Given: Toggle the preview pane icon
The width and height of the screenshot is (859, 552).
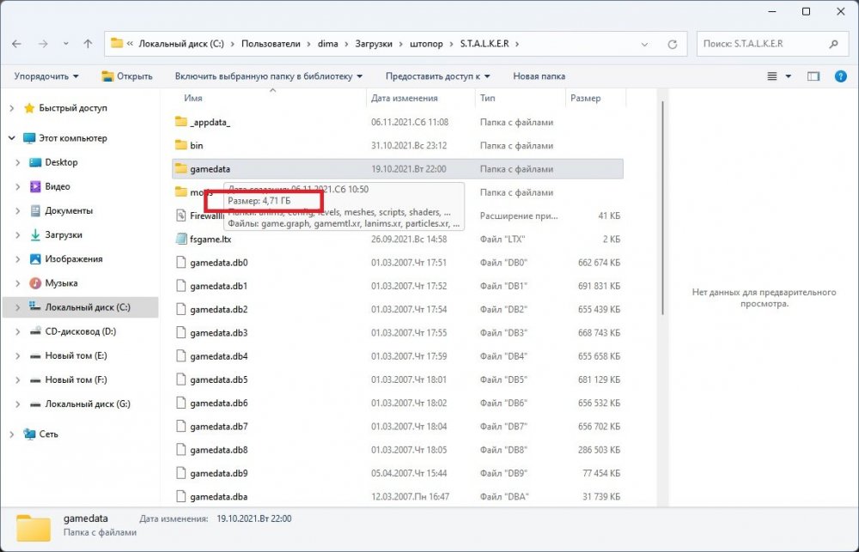Looking at the screenshot, I should (813, 76).
